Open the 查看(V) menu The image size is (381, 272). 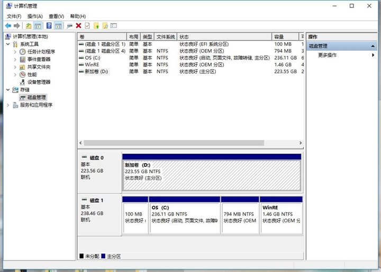pos(56,16)
